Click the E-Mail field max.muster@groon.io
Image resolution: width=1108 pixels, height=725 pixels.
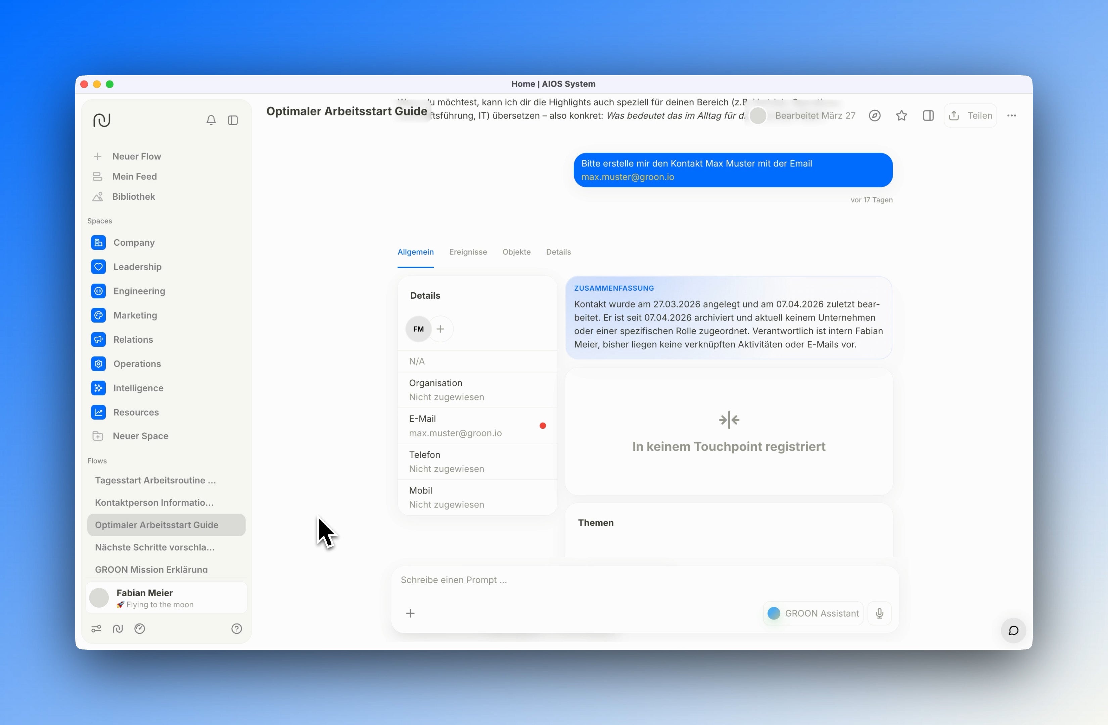pos(477,426)
